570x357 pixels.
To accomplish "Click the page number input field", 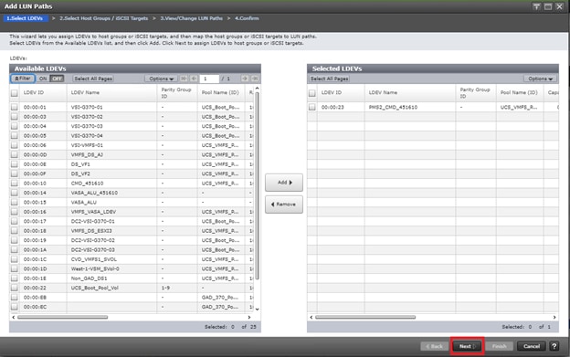I will click(209, 79).
